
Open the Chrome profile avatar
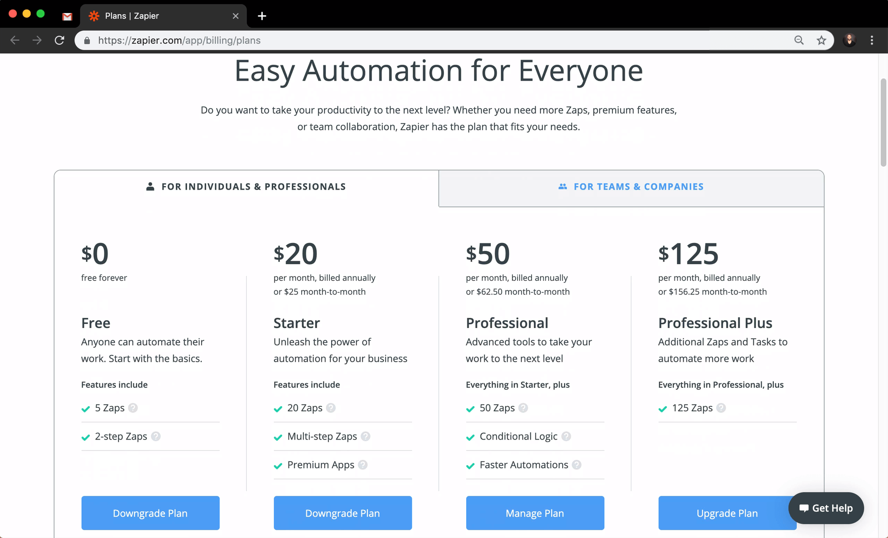(x=849, y=40)
